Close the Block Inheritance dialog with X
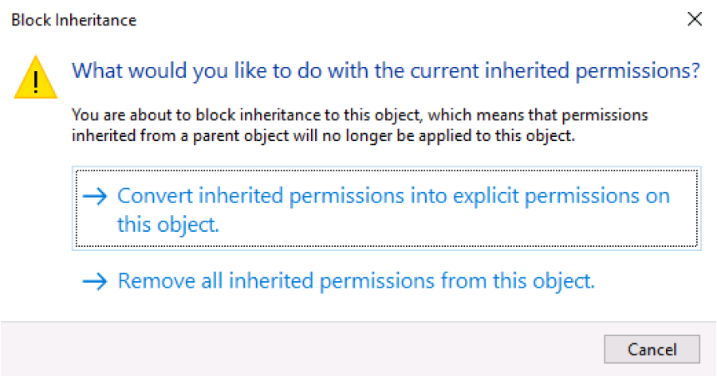 coord(694,19)
